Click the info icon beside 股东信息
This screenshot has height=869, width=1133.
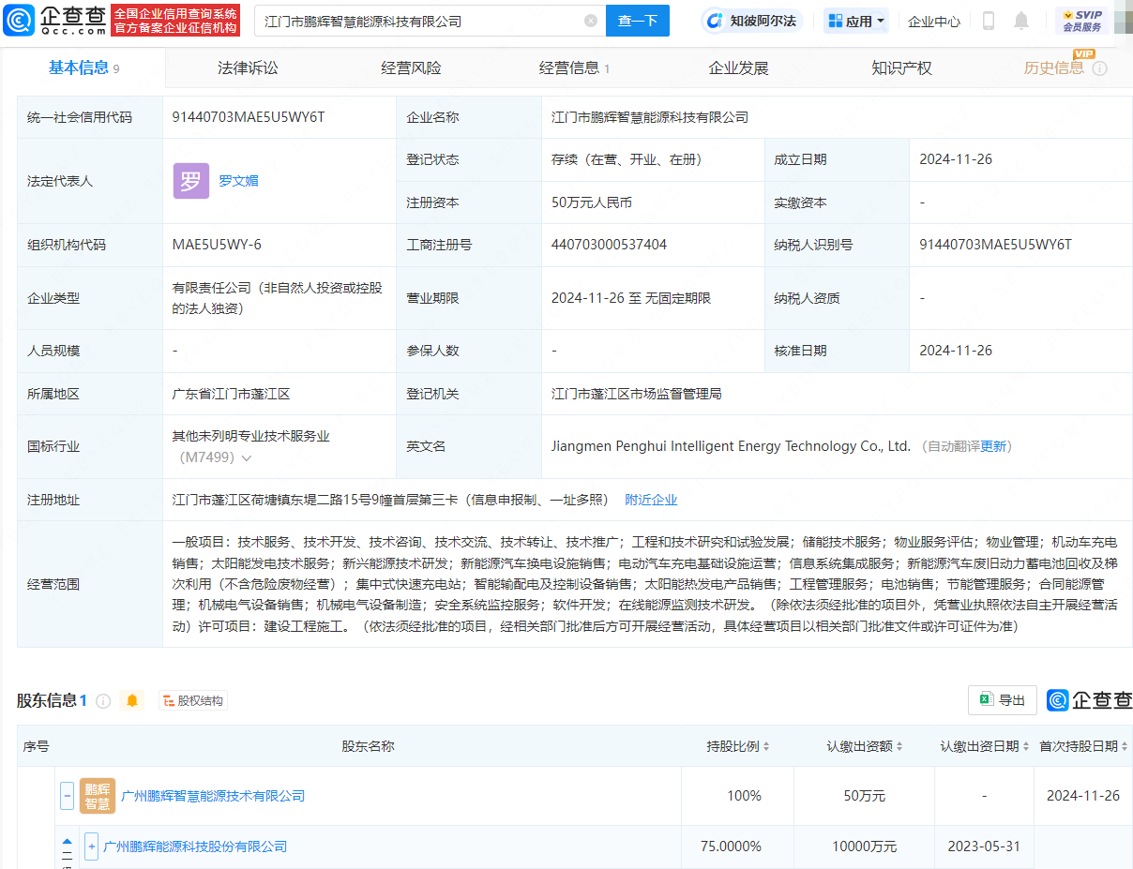(103, 701)
